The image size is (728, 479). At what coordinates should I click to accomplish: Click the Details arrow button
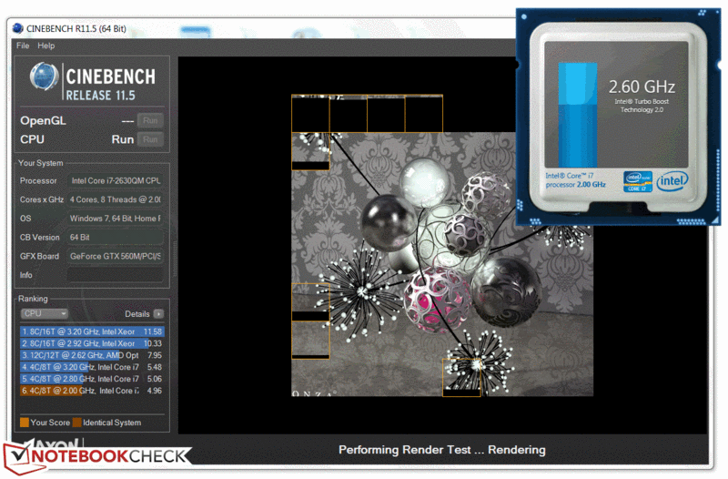pos(158,314)
